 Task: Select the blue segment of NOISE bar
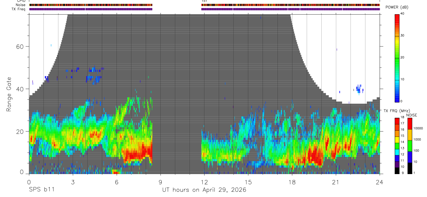click(410, 156)
